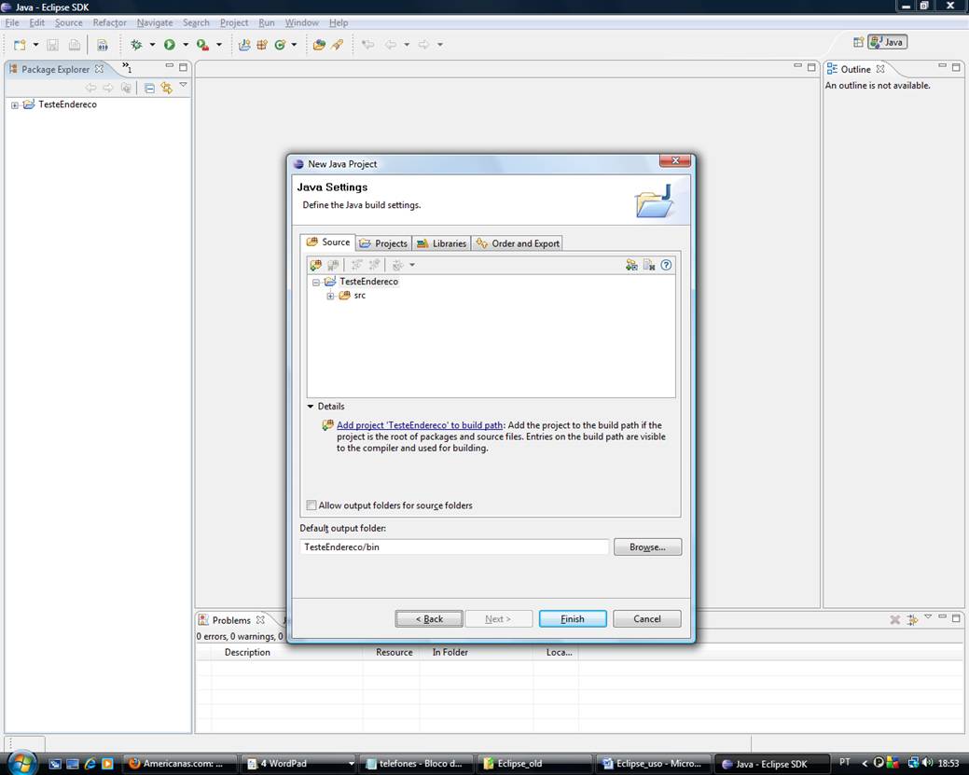The height and width of the screenshot is (775, 969).
Task: Click the Debug bug icon
Action: (x=136, y=45)
